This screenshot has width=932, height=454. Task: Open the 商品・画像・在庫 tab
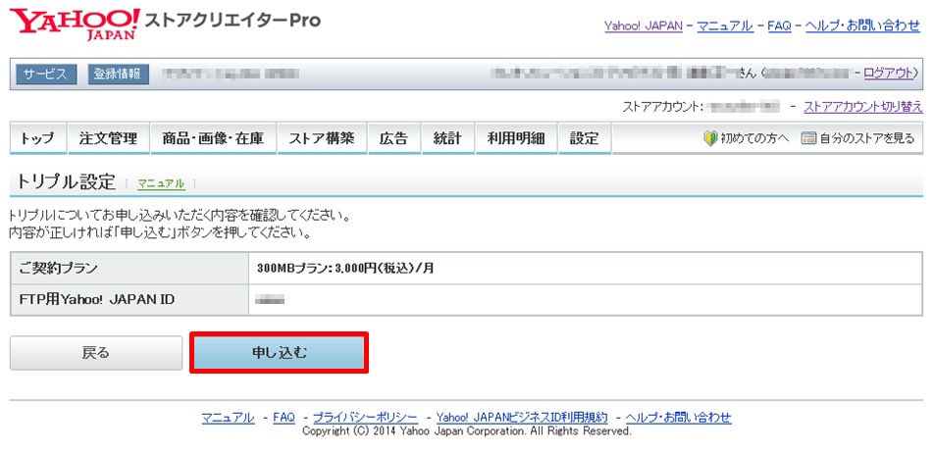click(214, 138)
